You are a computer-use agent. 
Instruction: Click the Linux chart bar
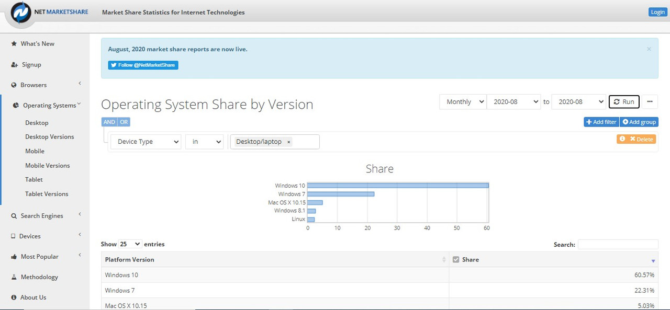(x=311, y=219)
